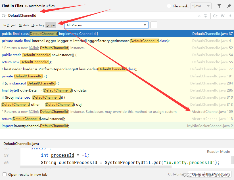234x180 pixels.
Task: Select result 'return new DefaultChannelId();'
Action: click(x=117, y=62)
